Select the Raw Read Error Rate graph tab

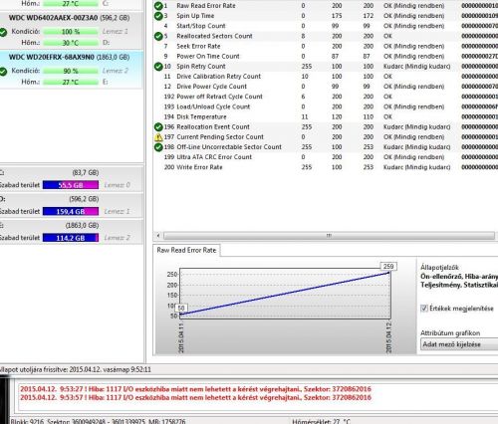pos(186,250)
